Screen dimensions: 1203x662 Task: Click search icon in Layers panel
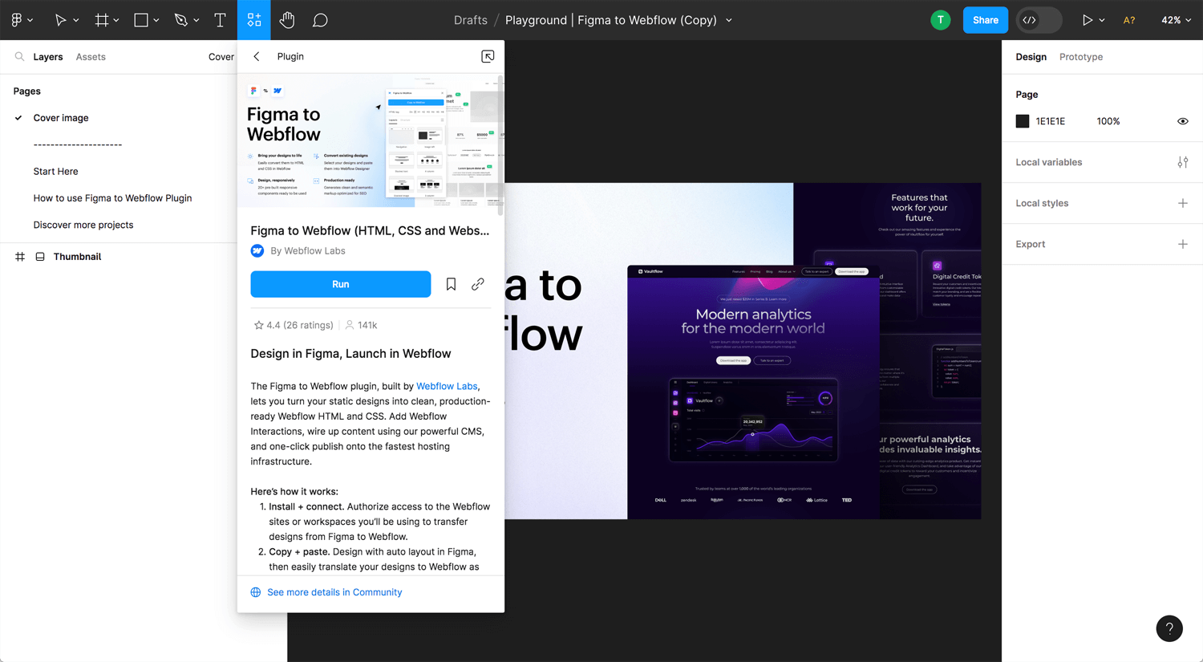pyautogui.click(x=19, y=57)
